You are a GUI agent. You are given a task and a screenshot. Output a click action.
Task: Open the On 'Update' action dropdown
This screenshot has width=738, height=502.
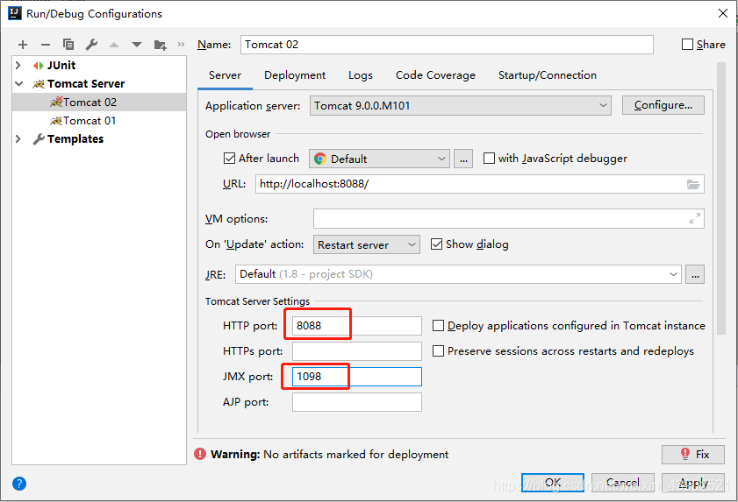[x=367, y=244]
